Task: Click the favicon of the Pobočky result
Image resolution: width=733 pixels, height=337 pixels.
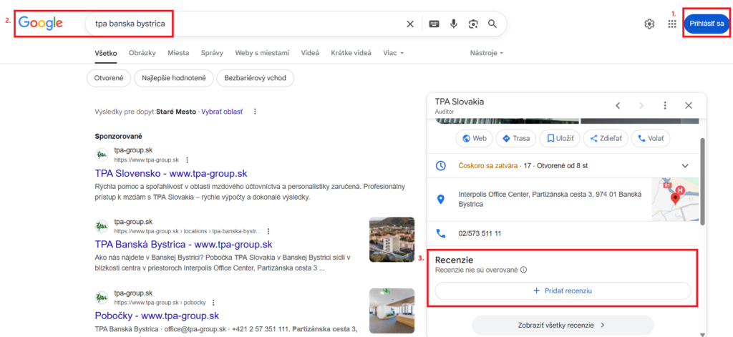Action: (102, 297)
